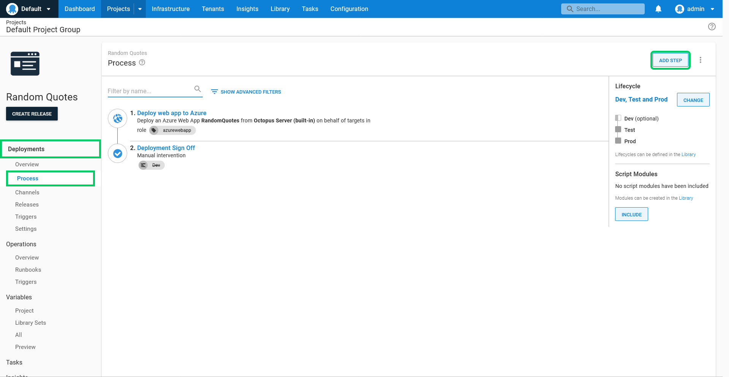The height and width of the screenshot is (377, 729).
Task: Open the Configuration menu
Action: click(x=349, y=9)
